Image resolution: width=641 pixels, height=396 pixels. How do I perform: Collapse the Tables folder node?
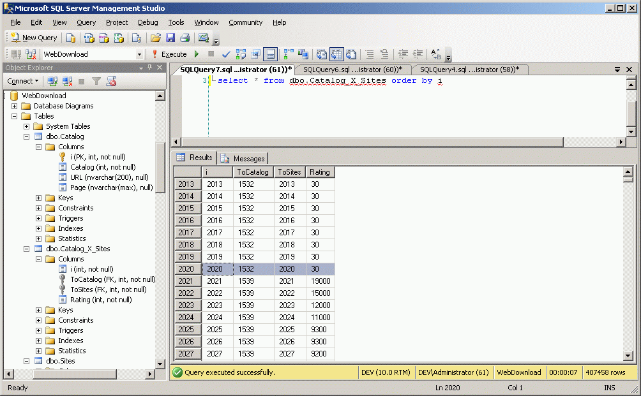click(x=14, y=116)
